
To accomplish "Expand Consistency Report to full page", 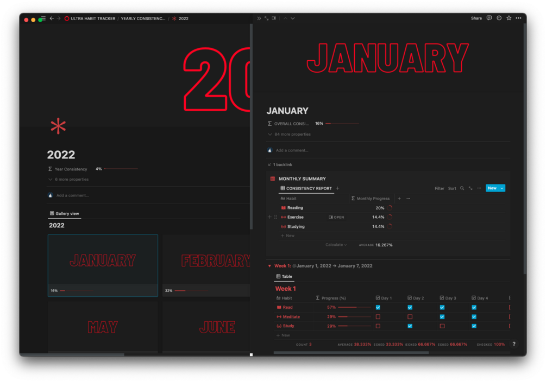I will pos(470,188).
